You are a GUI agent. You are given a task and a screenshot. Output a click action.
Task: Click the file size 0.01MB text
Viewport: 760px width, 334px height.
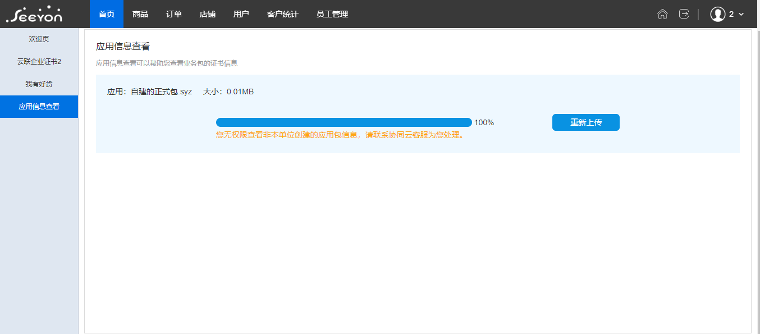tap(240, 91)
